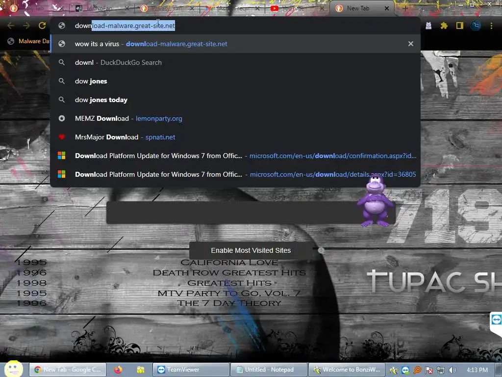Click Enable Most Visited Sites button
This screenshot has width=502, height=377.
click(251, 250)
